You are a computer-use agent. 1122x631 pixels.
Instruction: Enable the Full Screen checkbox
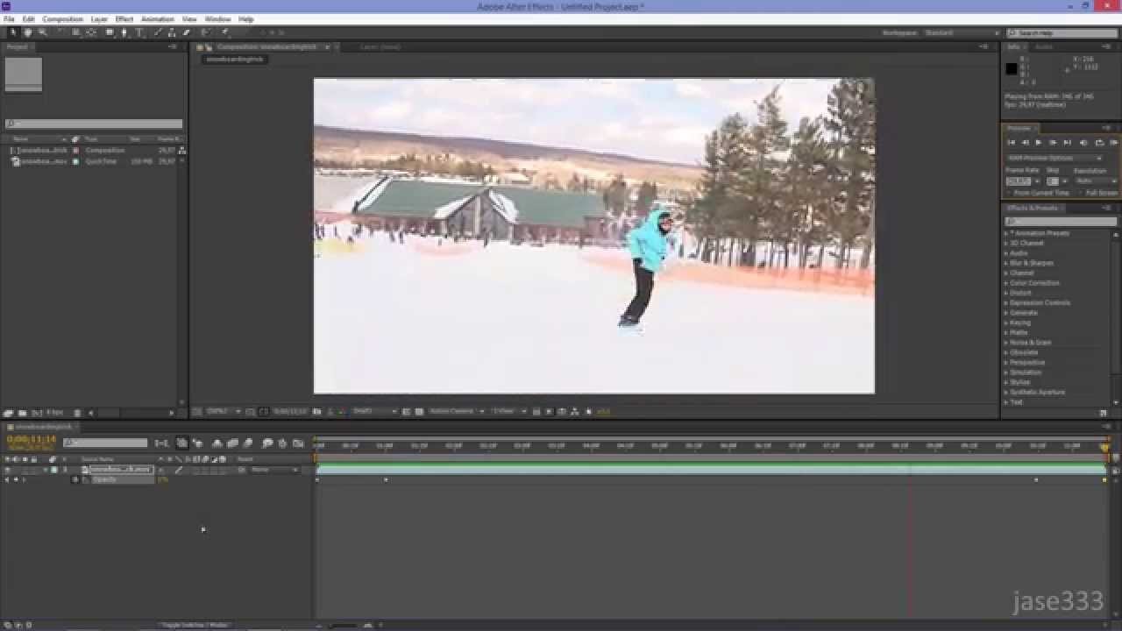click(1081, 193)
